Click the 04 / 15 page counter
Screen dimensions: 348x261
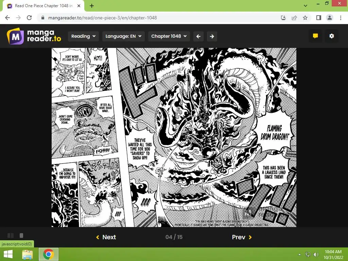[x=174, y=237]
